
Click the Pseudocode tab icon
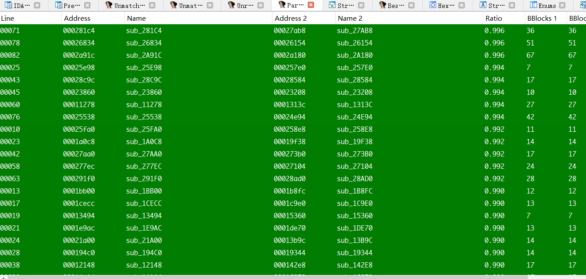coord(59,5)
